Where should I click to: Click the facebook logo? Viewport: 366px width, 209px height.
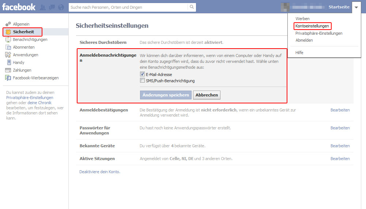[19, 7]
